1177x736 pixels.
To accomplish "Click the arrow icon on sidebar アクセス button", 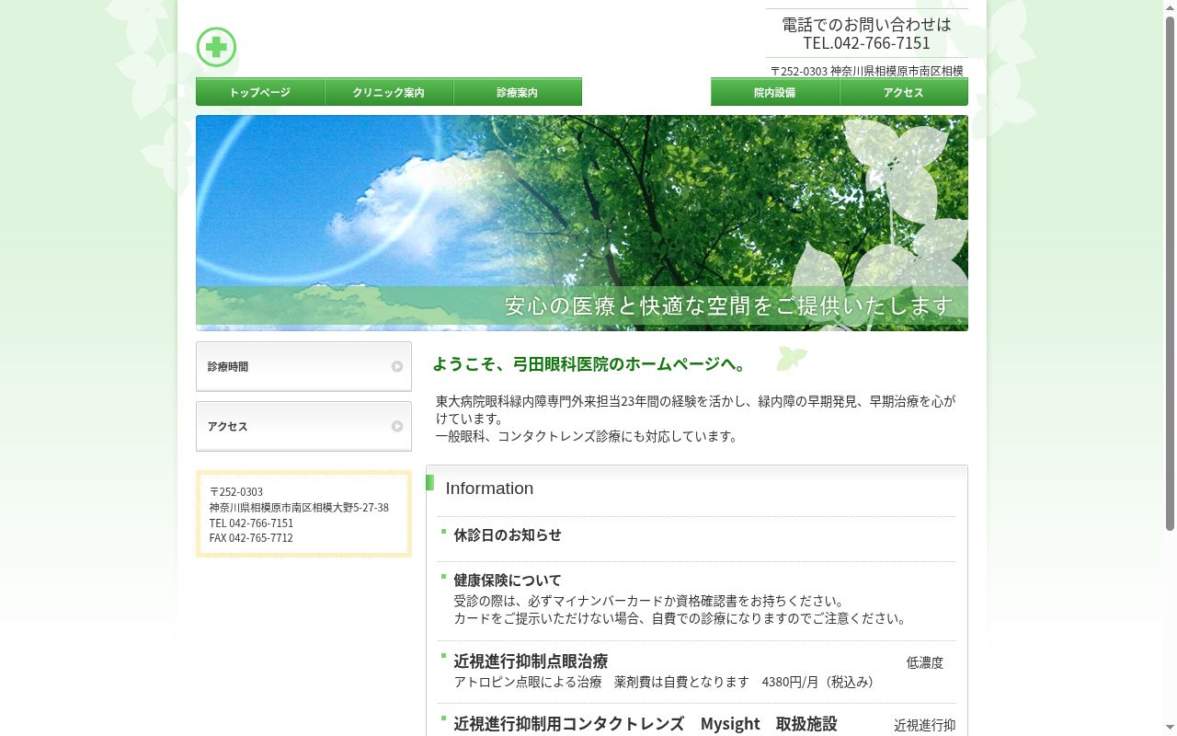I will tap(397, 426).
